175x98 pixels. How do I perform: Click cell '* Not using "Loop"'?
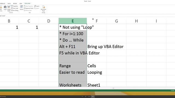pyautogui.click(x=73, y=27)
